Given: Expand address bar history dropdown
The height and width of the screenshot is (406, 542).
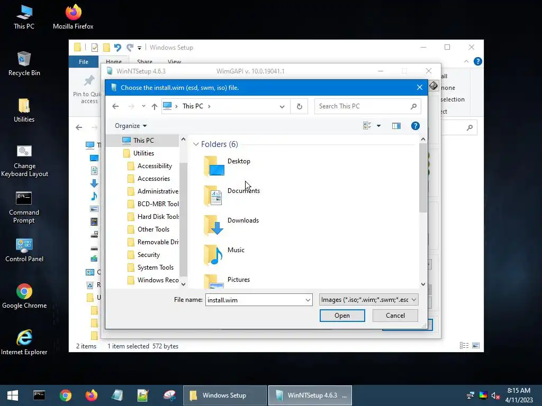Looking at the screenshot, I should click(282, 106).
